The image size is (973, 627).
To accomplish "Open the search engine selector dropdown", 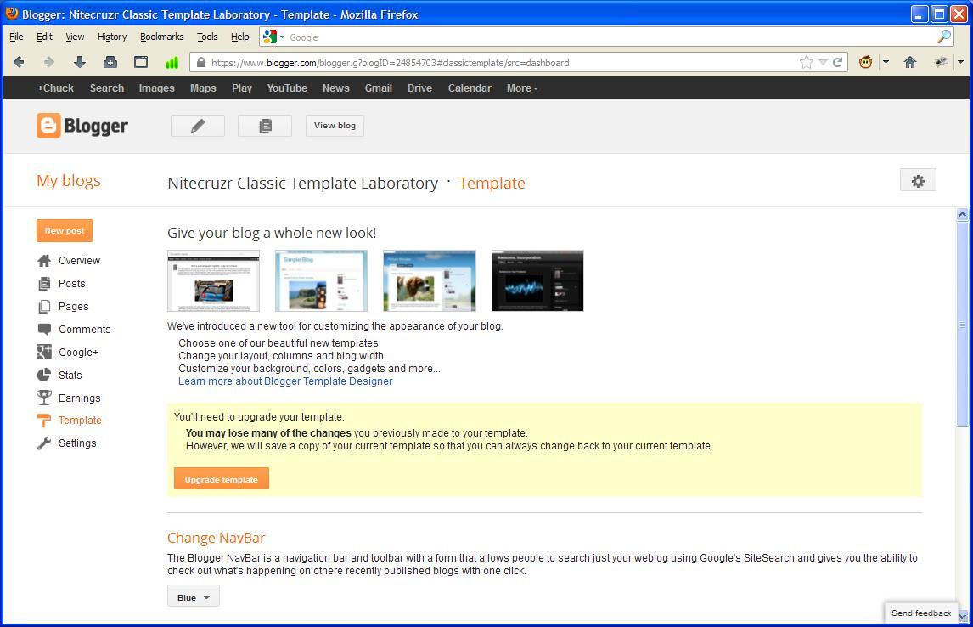I will pos(273,37).
